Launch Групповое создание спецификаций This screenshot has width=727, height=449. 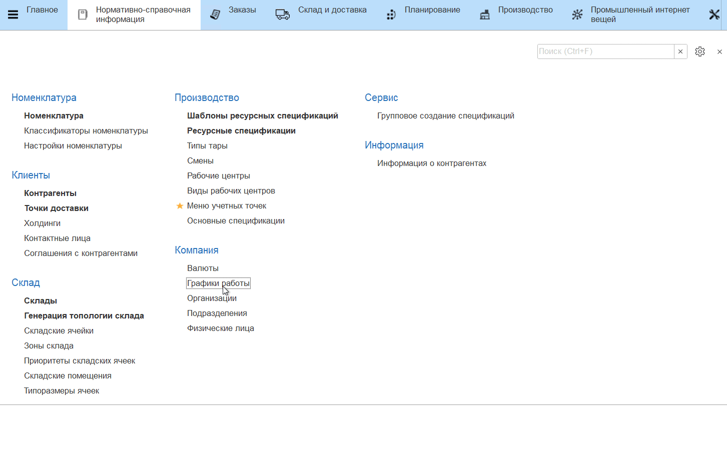coord(446,115)
